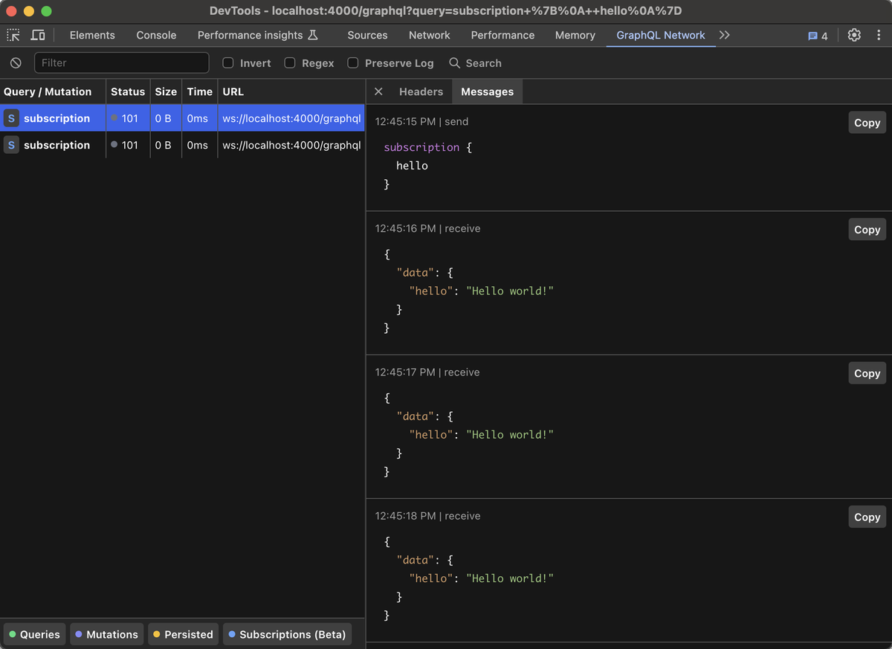This screenshot has width=892, height=649.
Task: Enable the Regex checkbox
Action: tap(290, 63)
